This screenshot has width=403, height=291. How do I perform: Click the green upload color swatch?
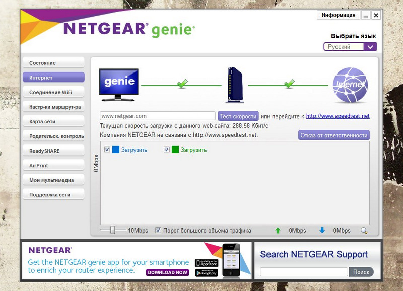coord(175,150)
